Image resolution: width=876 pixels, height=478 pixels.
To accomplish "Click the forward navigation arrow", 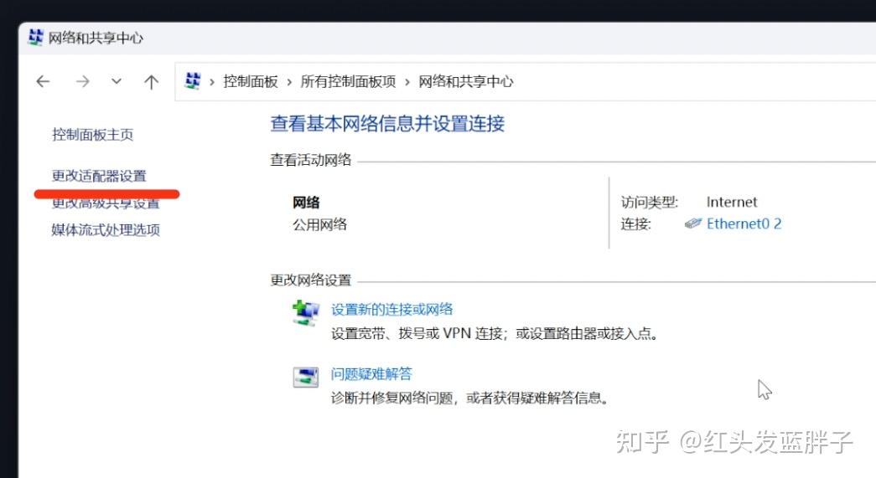I will 82,81.
